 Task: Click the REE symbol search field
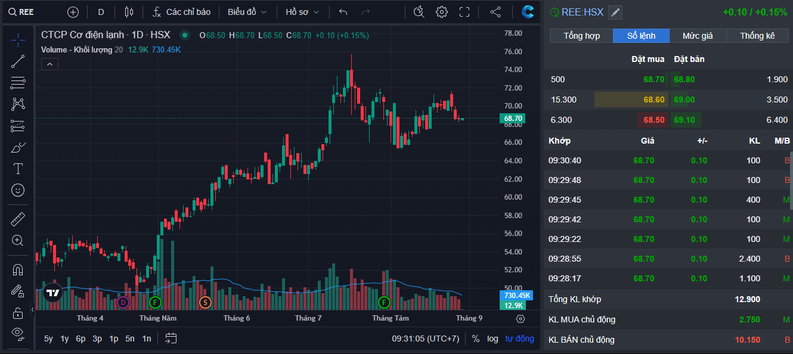click(23, 11)
